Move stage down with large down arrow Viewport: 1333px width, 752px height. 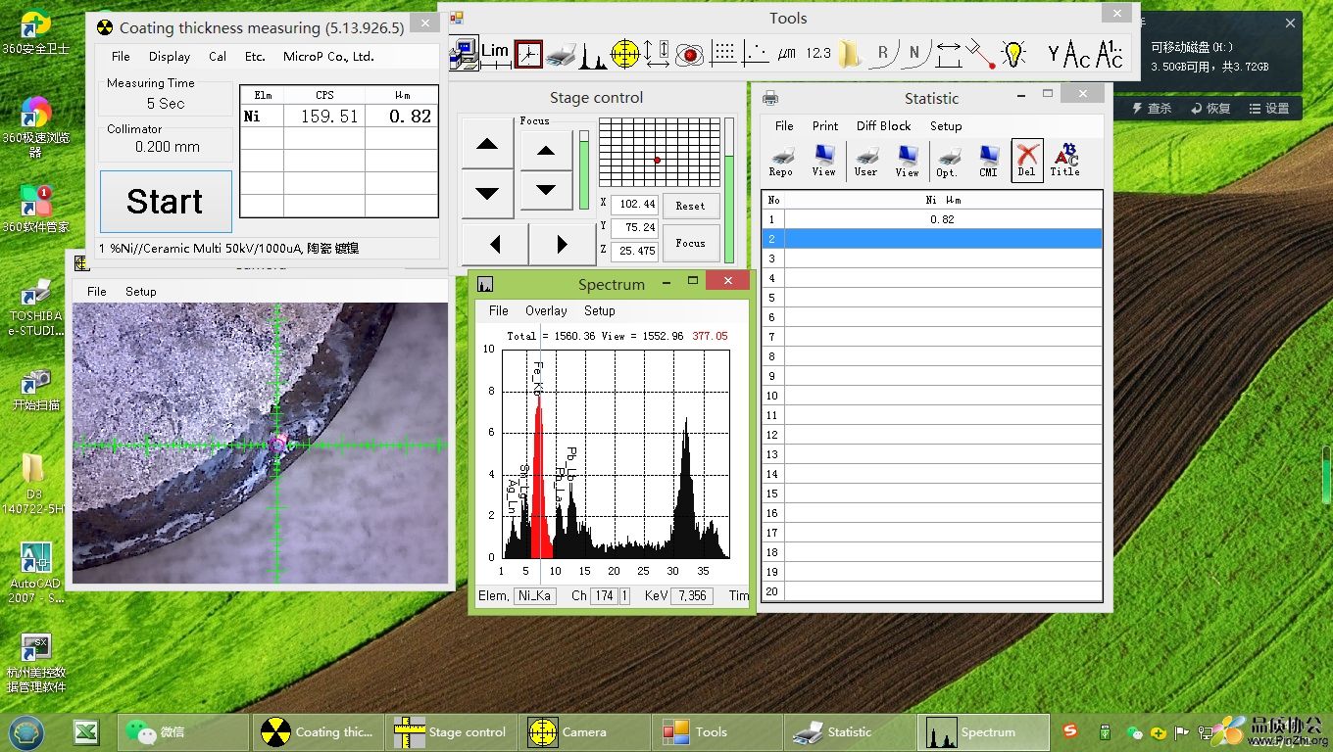click(487, 194)
